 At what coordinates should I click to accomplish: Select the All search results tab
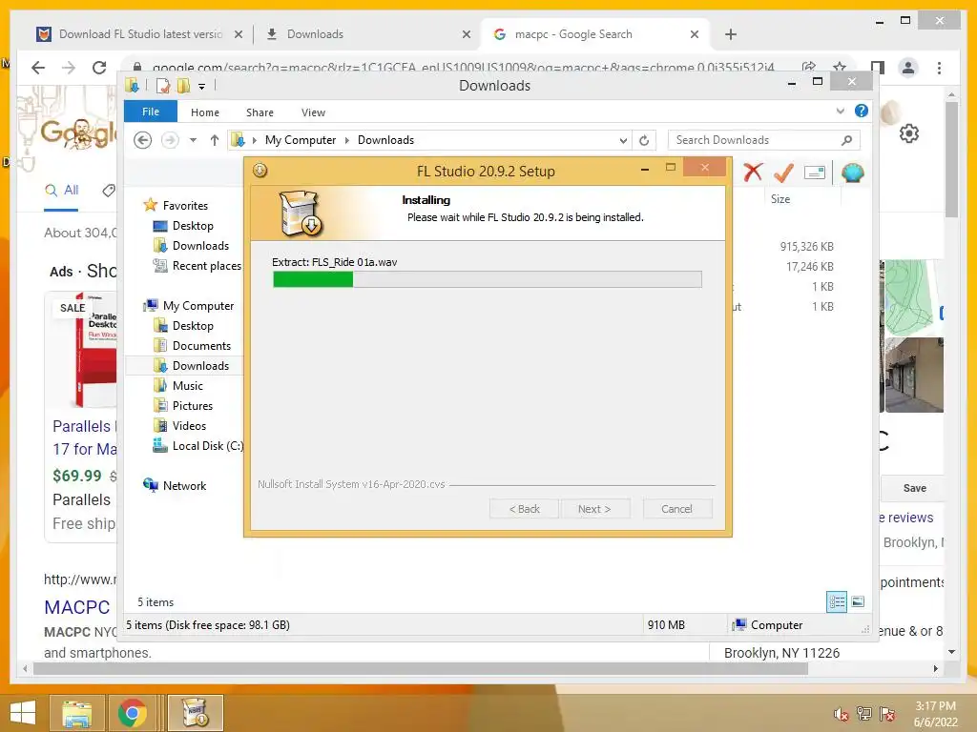pos(62,191)
